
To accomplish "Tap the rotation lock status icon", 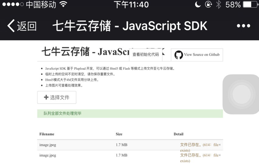I will point(209,5).
